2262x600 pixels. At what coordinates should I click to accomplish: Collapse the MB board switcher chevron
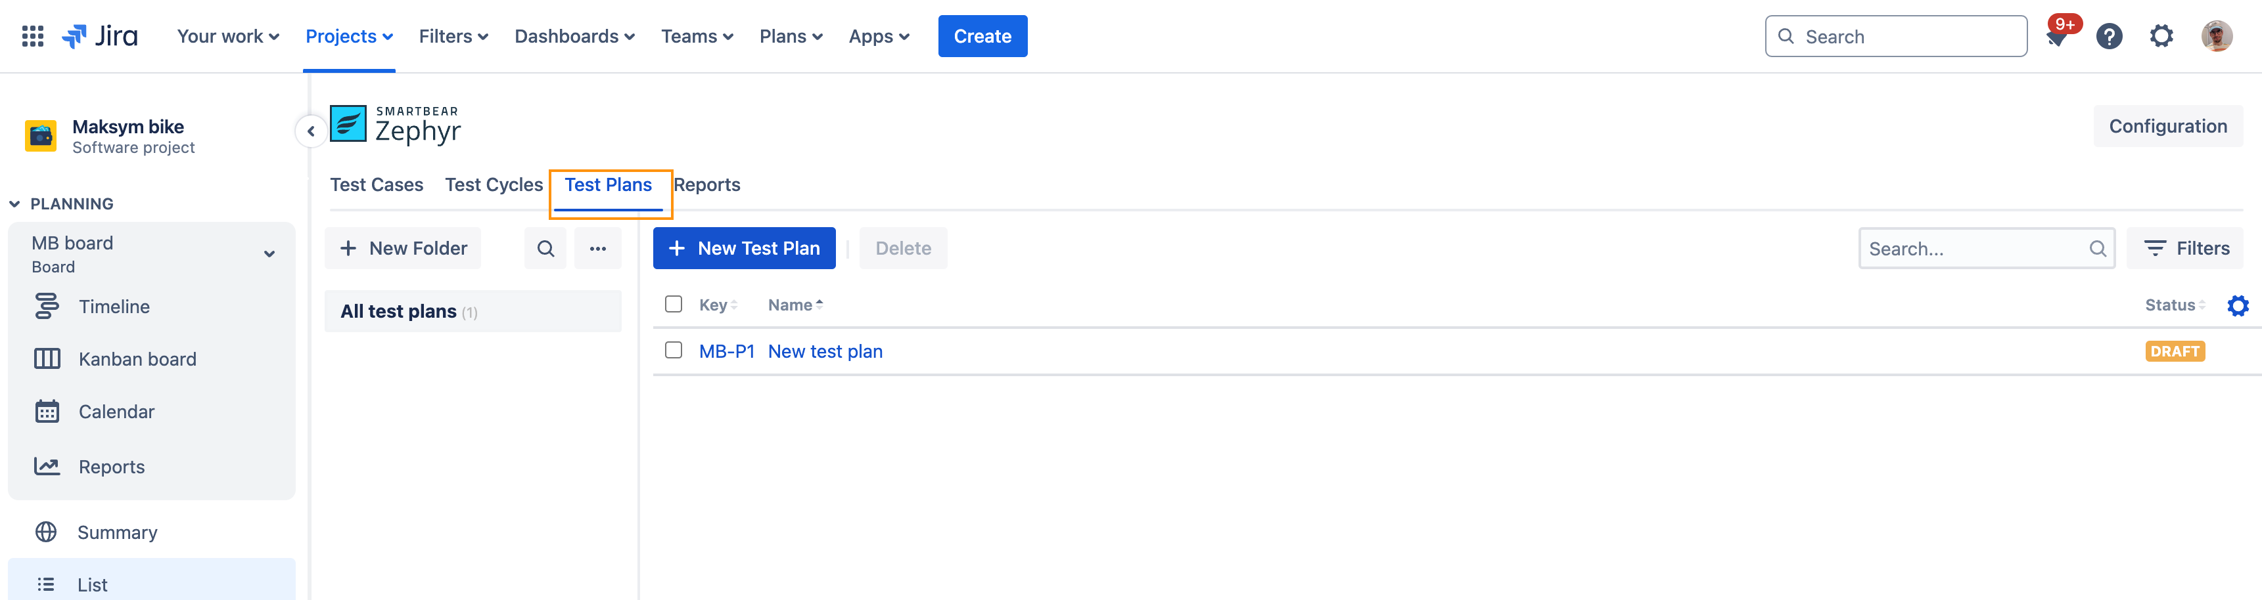pos(269,253)
